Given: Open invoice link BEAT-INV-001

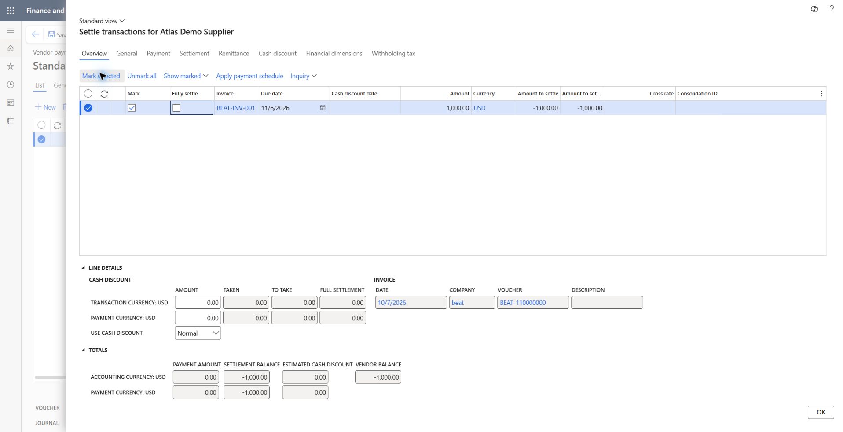Looking at the screenshot, I should coord(236,108).
